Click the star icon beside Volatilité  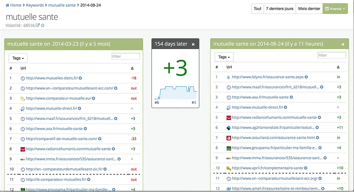(x=43, y=25)
